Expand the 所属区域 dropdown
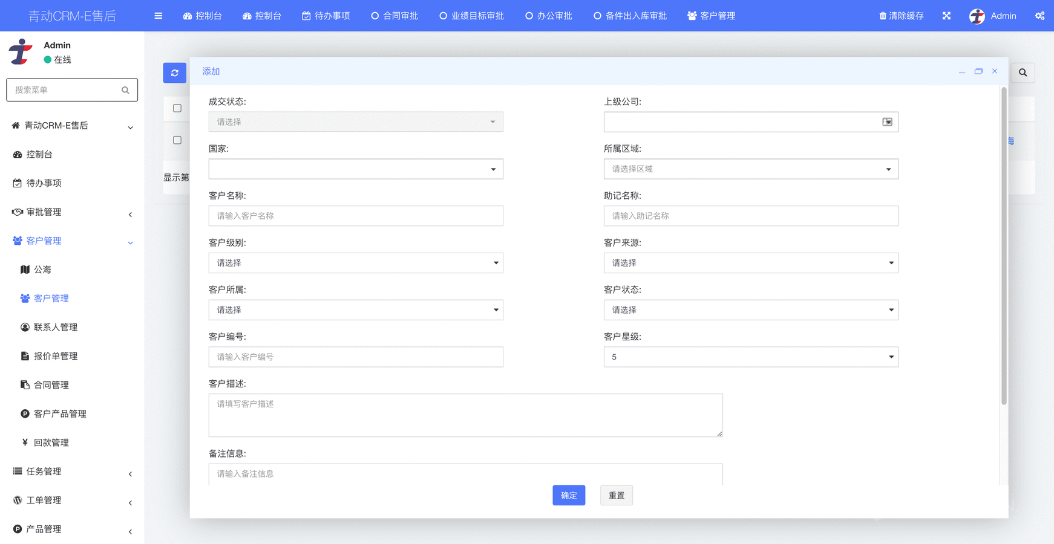 [750, 169]
